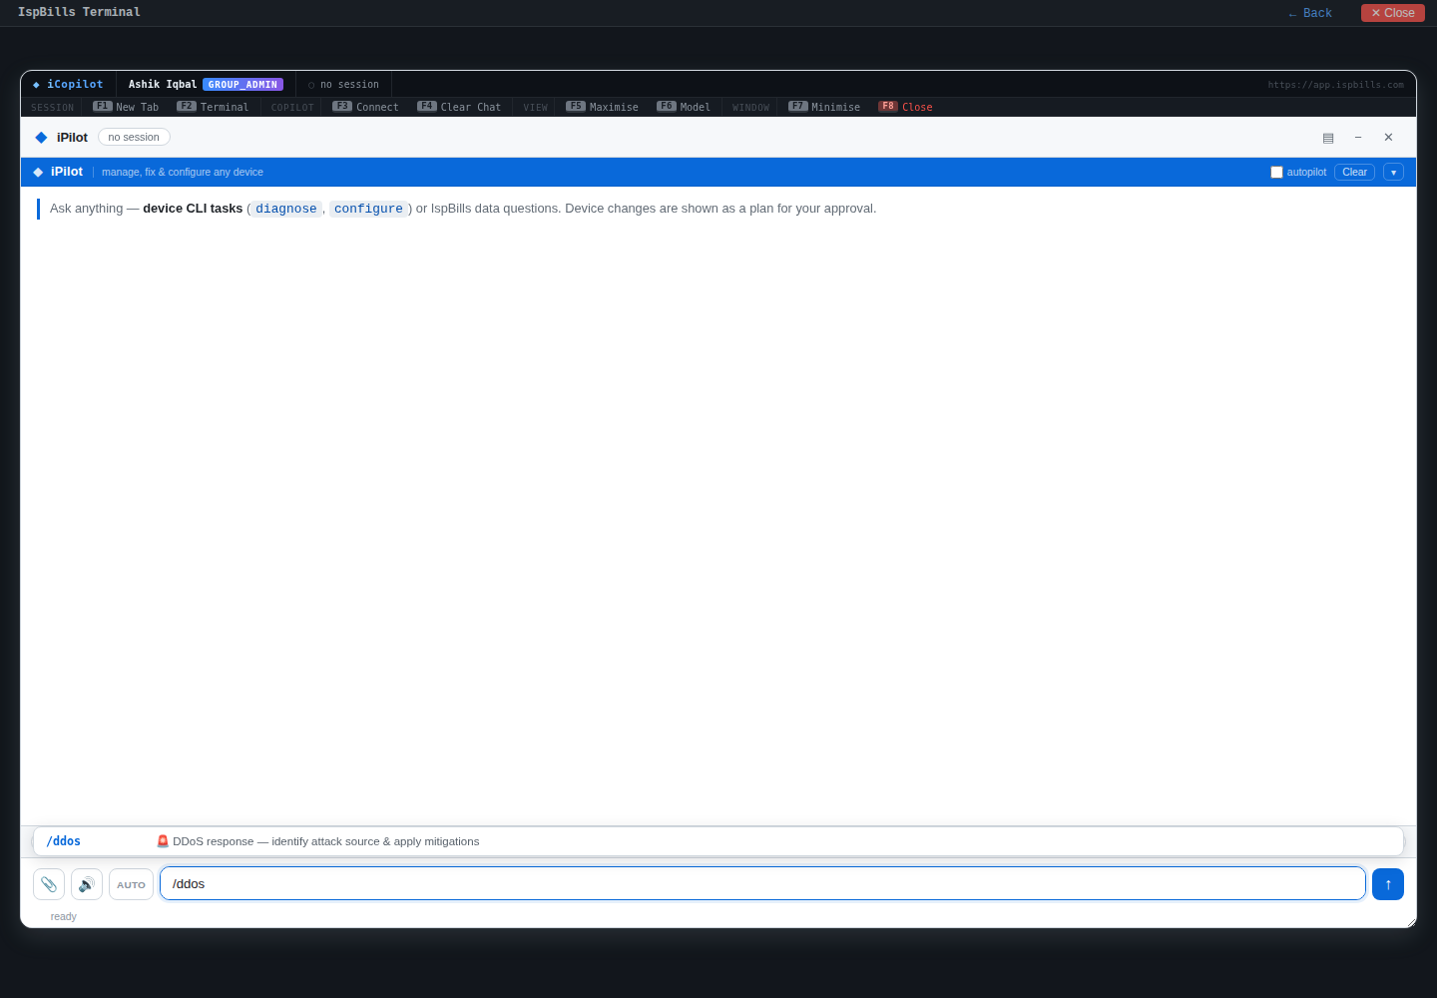Open Terminal via the F2 item
The image size is (1437, 998).
pyautogui.click(x=213, y=107)
